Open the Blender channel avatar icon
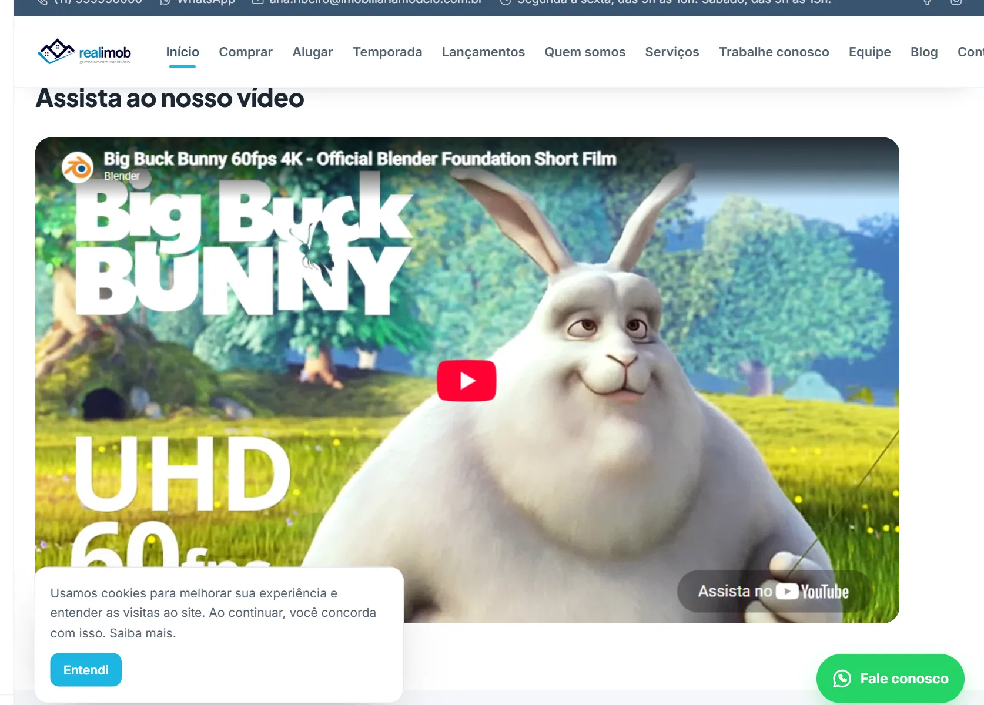The width and height of the screenshot is (984, 705). [x=78, y=167]
